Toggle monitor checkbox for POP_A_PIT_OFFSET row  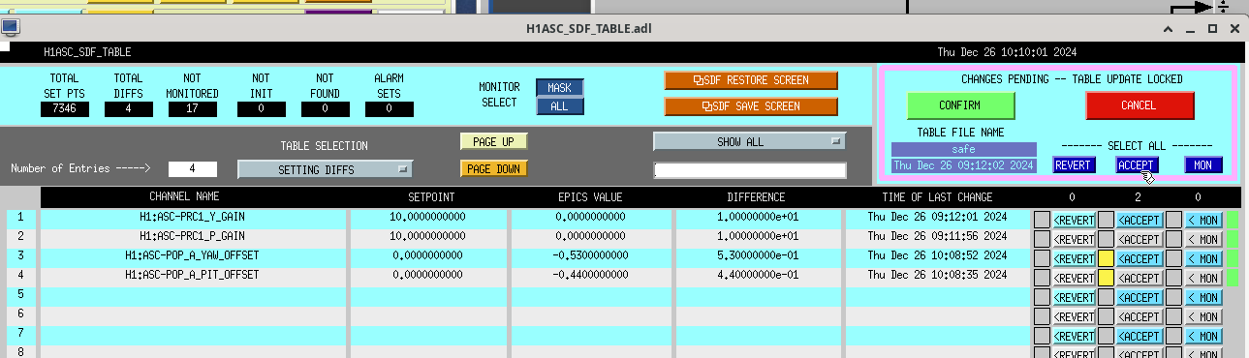(x=1173, y=278)
